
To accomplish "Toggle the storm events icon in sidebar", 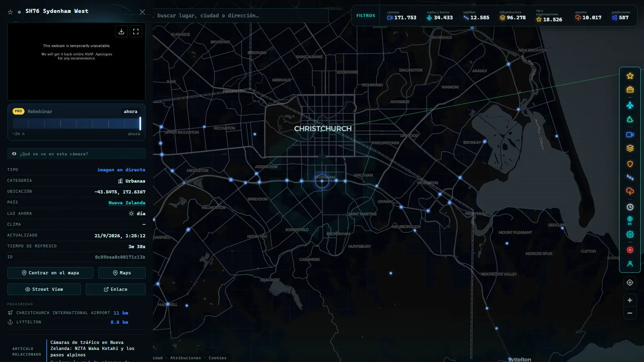I will 630,191.
